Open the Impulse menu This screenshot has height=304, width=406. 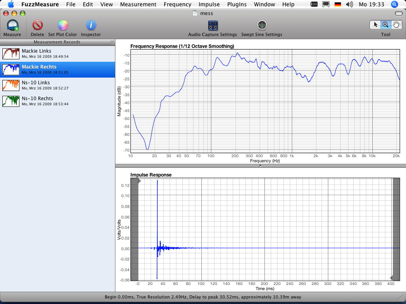pos(209,4)
